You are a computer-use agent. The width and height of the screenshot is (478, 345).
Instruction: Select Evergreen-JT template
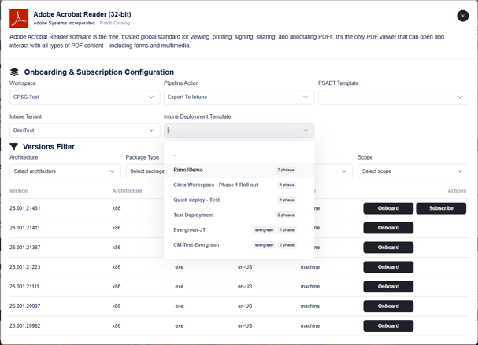[x=239, y=230]
